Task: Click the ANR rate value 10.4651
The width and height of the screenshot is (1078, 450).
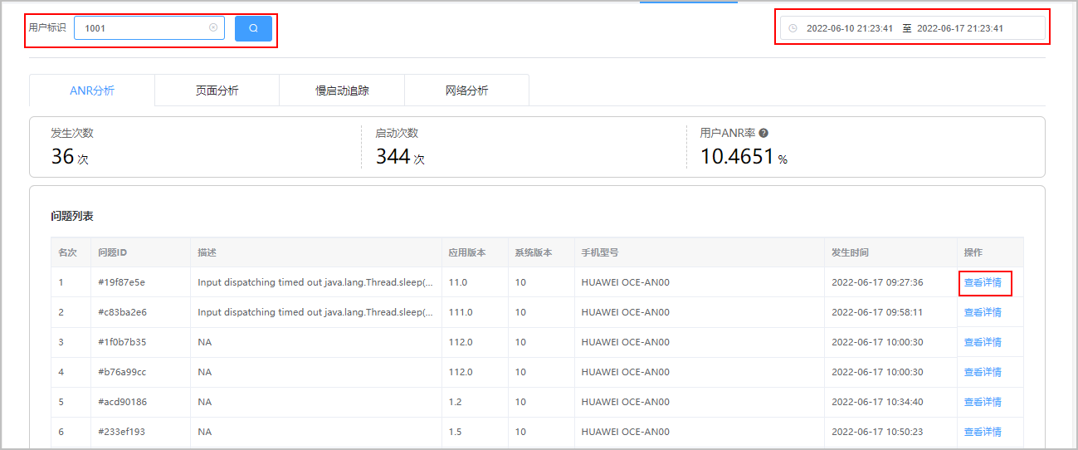Action: click(x=737, y=156)
